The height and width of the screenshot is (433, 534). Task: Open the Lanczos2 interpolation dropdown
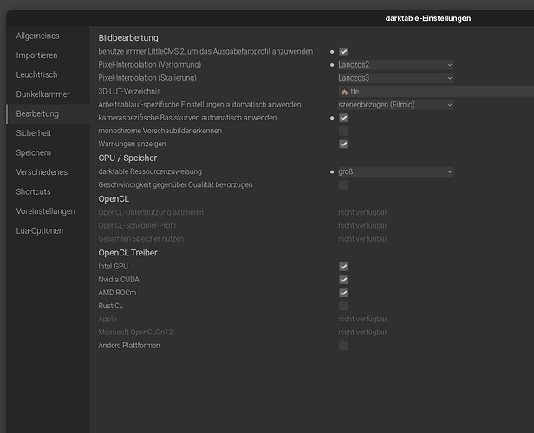click(x=395, y=65)
